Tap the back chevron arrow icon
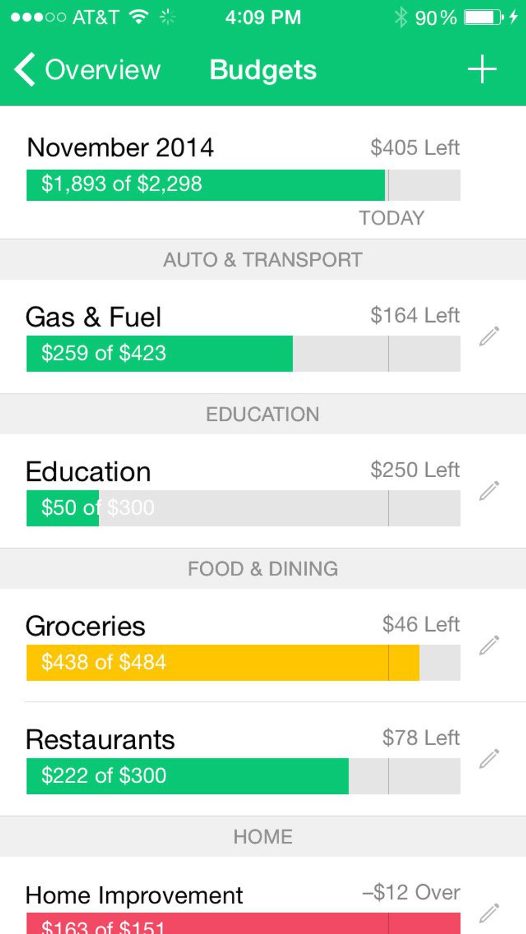The width and height of the screenshot is (526, 934). pos(25,69)
